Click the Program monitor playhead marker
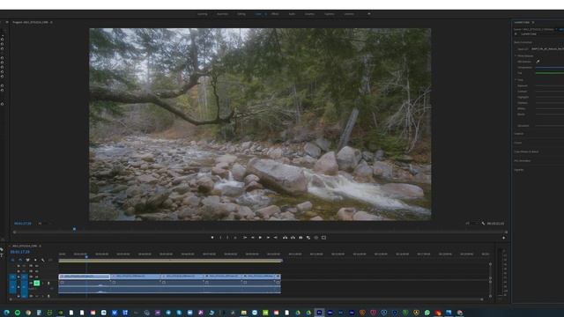This screenshot has height=317, width=564. 74,229
